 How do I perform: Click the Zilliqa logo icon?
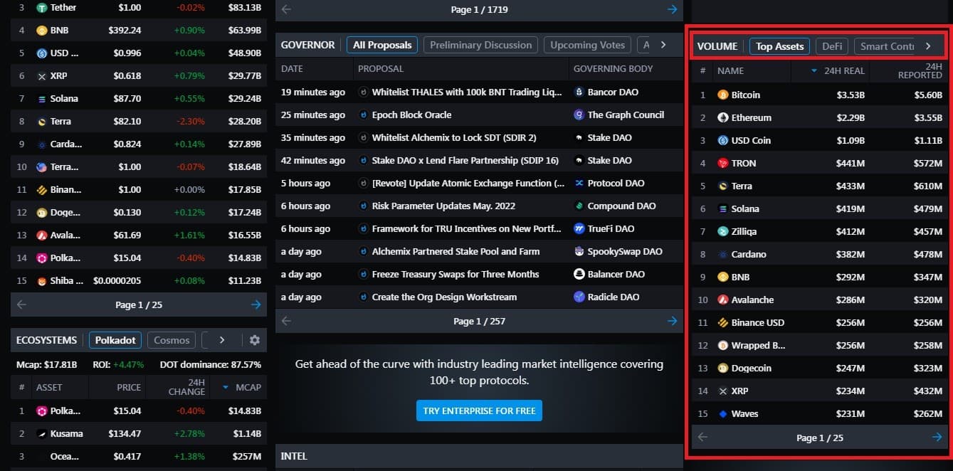point(723,231)
